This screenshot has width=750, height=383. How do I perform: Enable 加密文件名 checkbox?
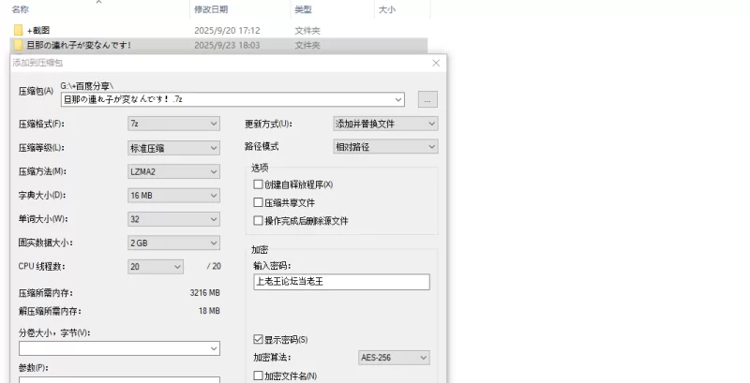point(259,376)
